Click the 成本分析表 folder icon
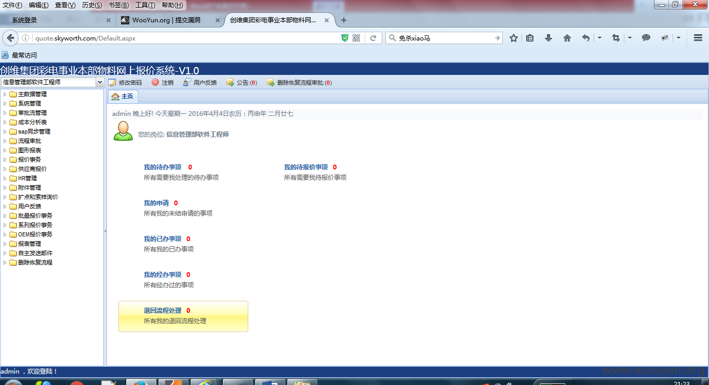Viewport: 709px width, 385px height. (13, 122)
